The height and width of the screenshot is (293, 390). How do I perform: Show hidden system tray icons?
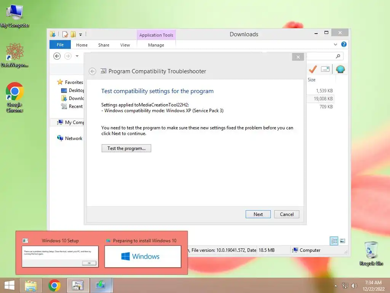[336, 286]
